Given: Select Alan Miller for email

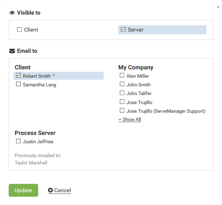Looking at the screenshot, I should click(122, 76).
